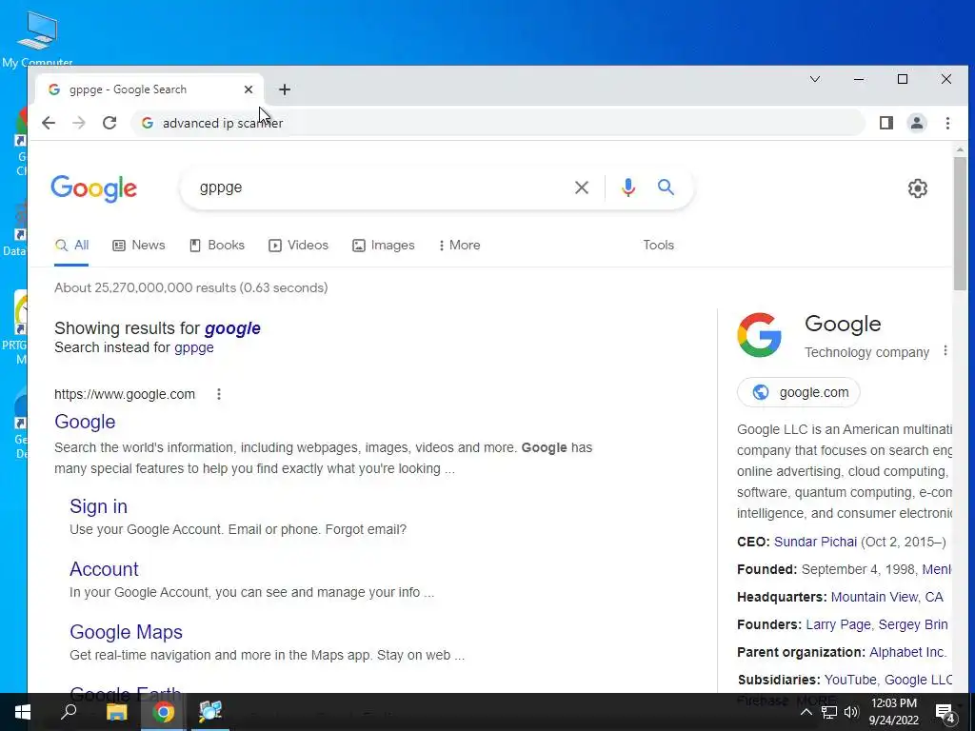
Task: Open the three-dot menu beside https://www.google.com
Action: 219,394
